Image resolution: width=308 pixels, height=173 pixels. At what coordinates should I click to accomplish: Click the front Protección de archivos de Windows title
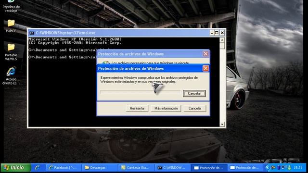tap(131, 69)
